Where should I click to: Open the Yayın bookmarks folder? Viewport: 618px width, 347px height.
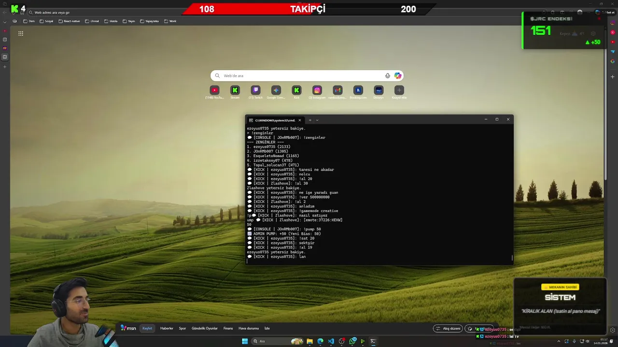click(128, 21)
